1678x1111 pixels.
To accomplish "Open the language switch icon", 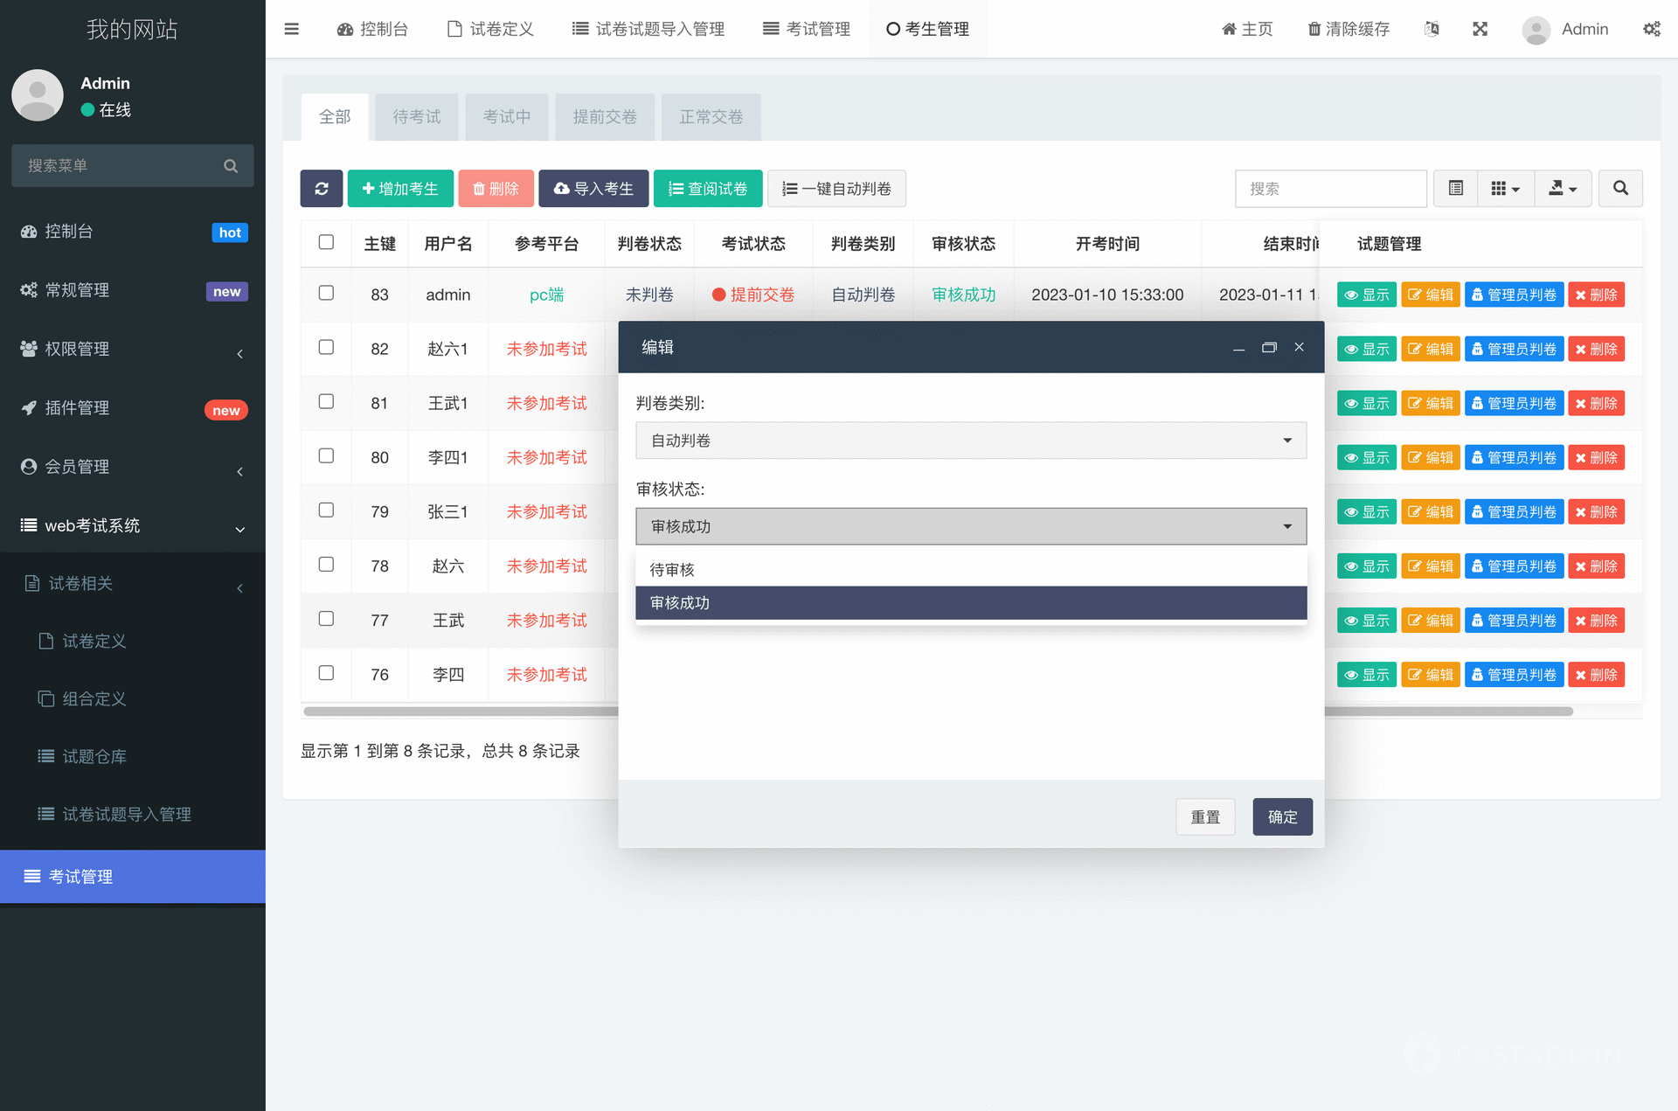I will 1432,29.
